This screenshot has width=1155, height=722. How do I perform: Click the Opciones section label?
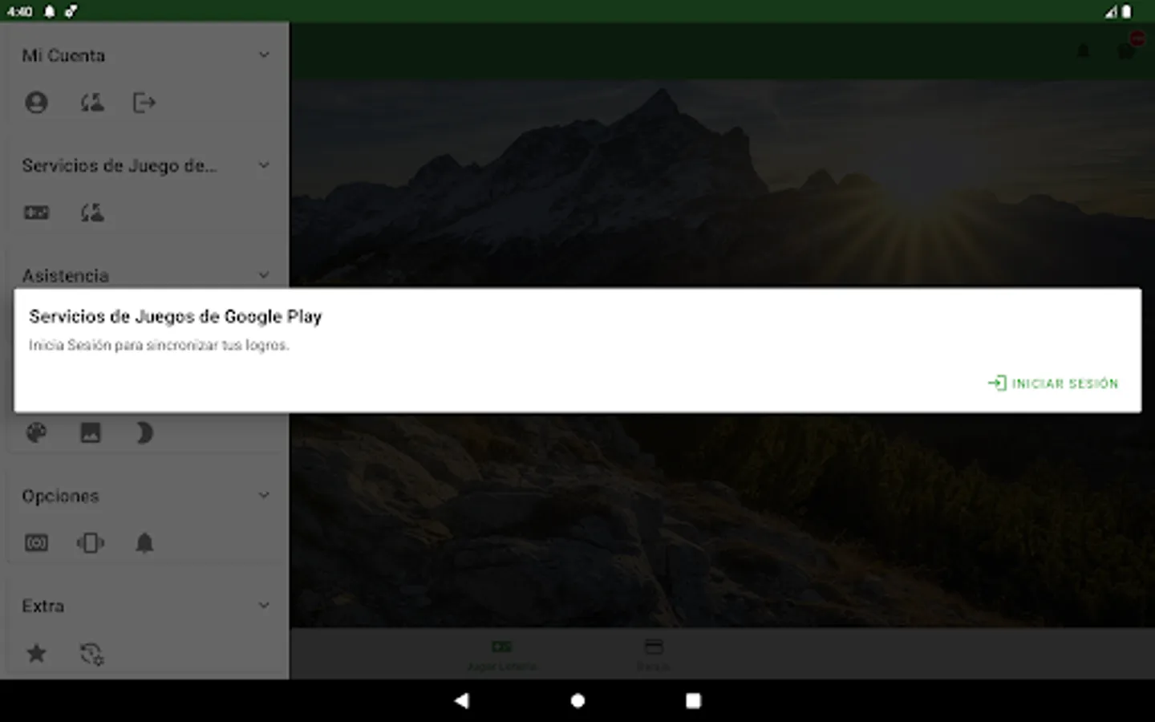[x=60, y=496]
